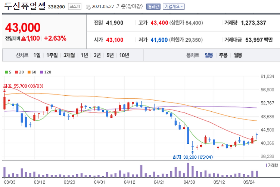Open the 기업개요 dropdown

pos(174,7)
